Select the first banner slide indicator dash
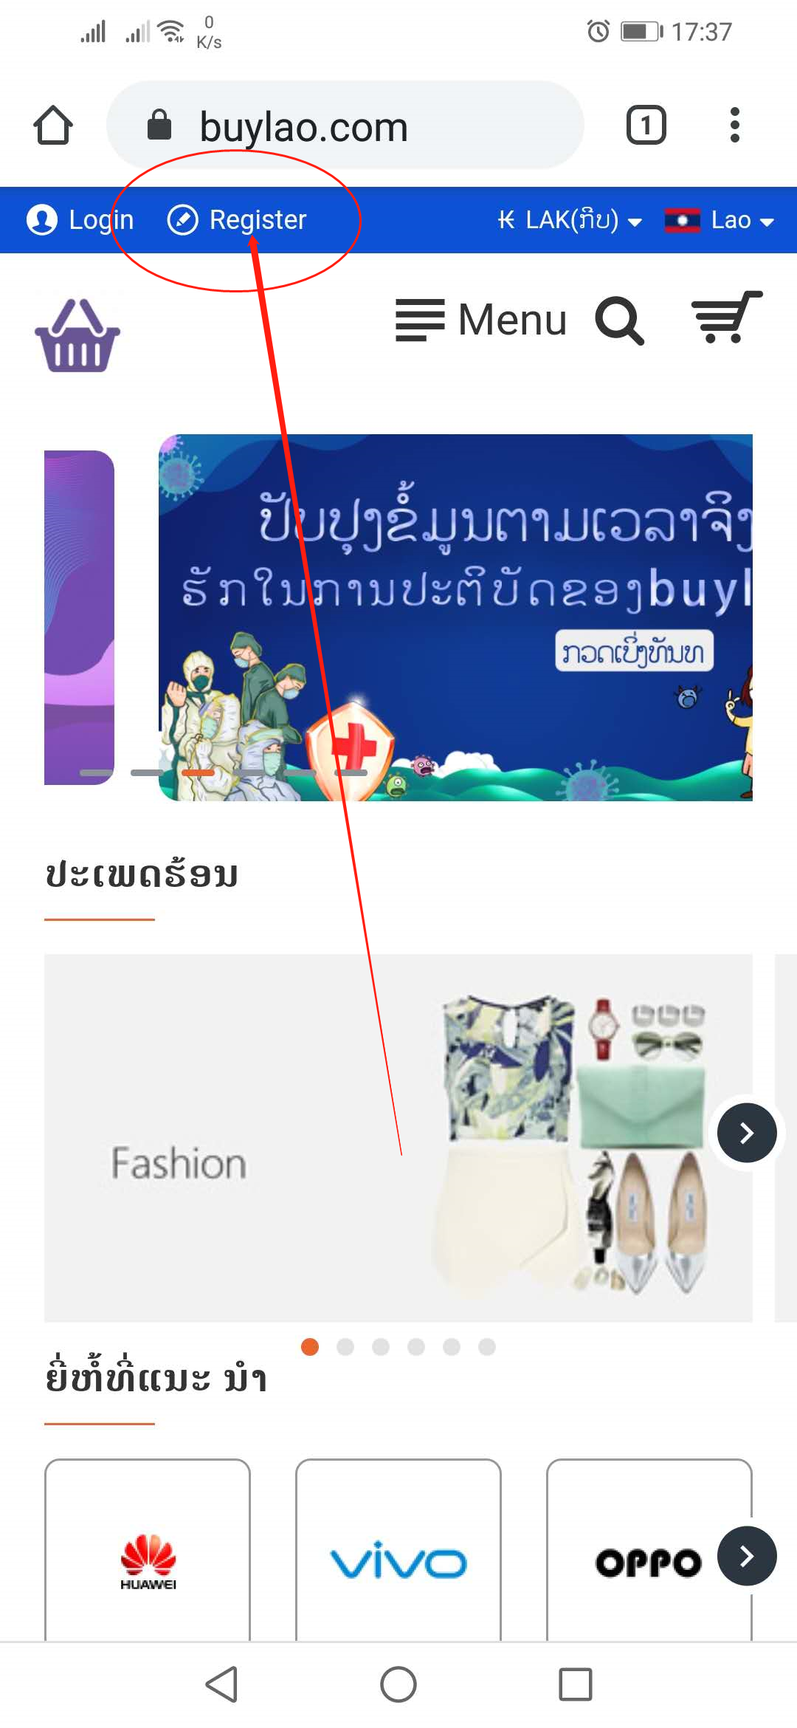Image resolution: width=797 pixels, height=1728 pixels. (x=96, y=772)
